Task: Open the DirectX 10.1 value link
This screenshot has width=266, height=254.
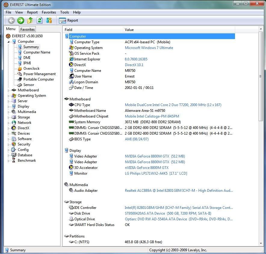Action: click(x=134, y=65)
